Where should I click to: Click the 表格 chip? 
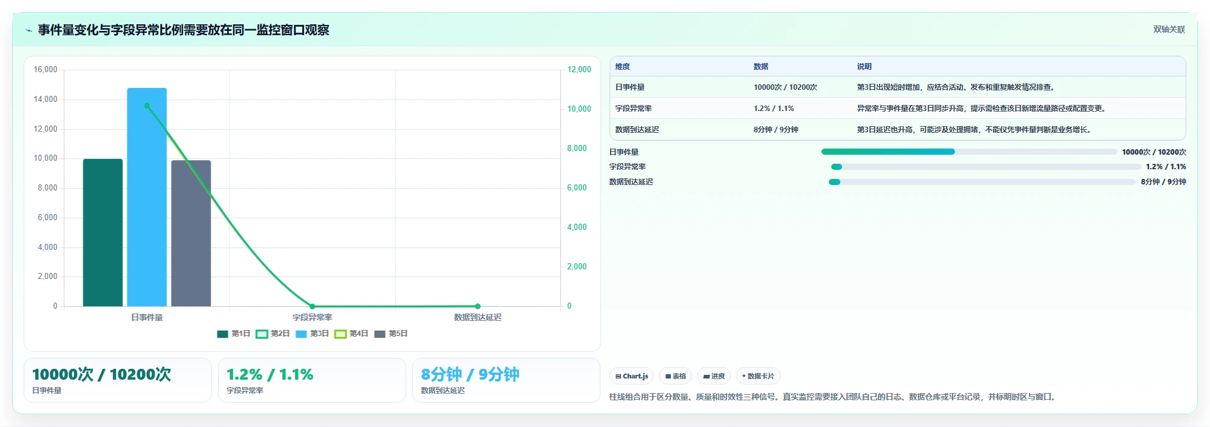tap(675, 376)
